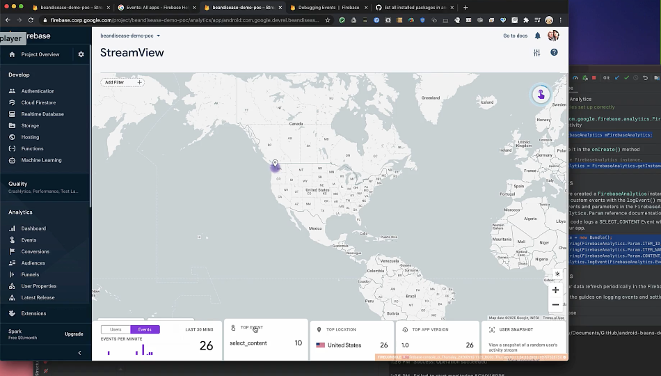Screen dimensions: 661x376
Task: Open project settings gear icon
Action: [x=81, y=54]
